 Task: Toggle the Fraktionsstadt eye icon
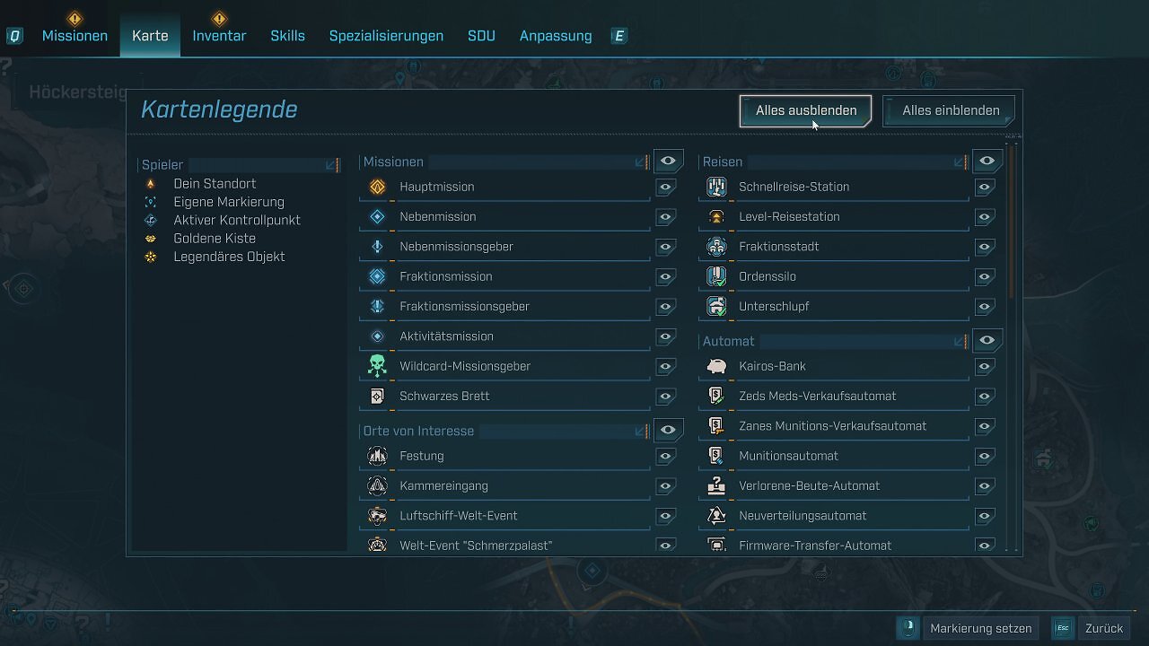[985, 248]
